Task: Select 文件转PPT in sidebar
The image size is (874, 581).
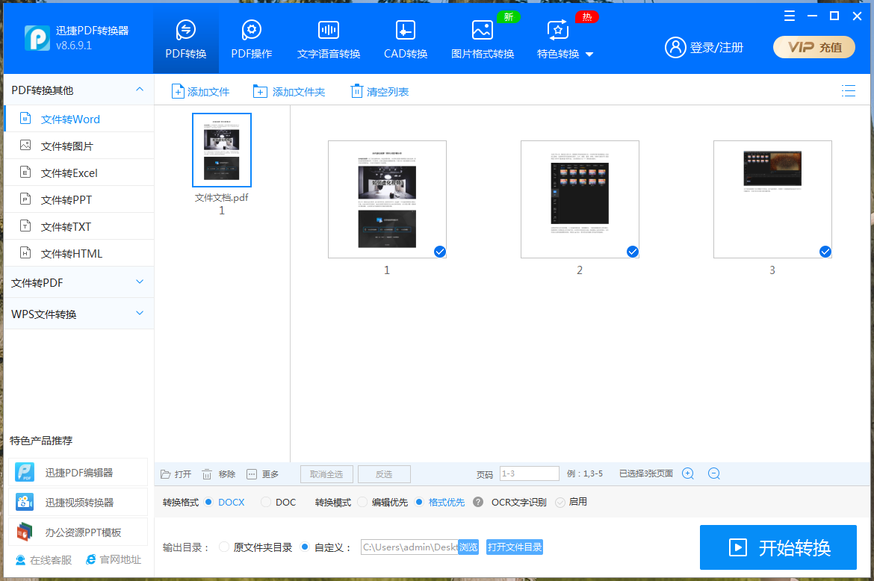Action: point(78,199)
